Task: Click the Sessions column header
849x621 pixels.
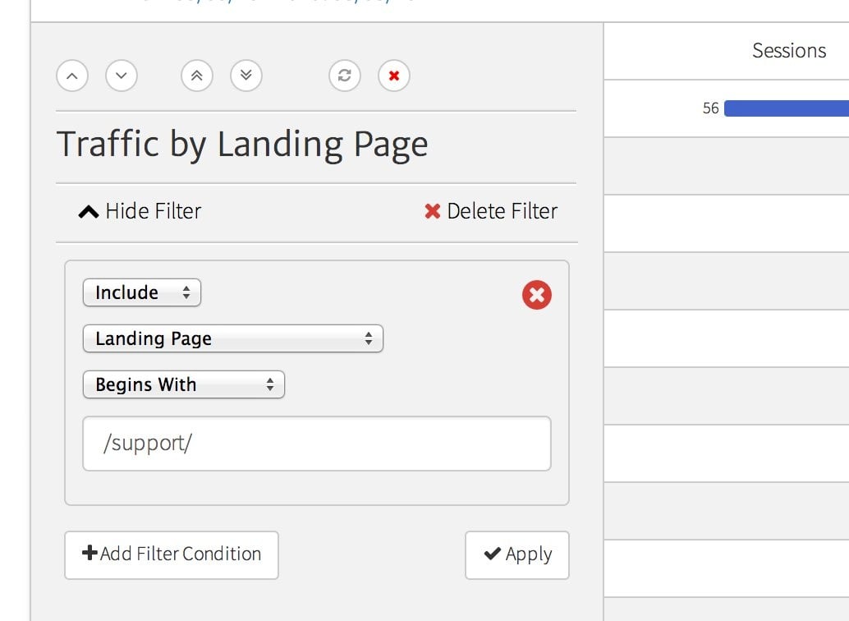Action: pyautogui.click(x=789, y=50)
